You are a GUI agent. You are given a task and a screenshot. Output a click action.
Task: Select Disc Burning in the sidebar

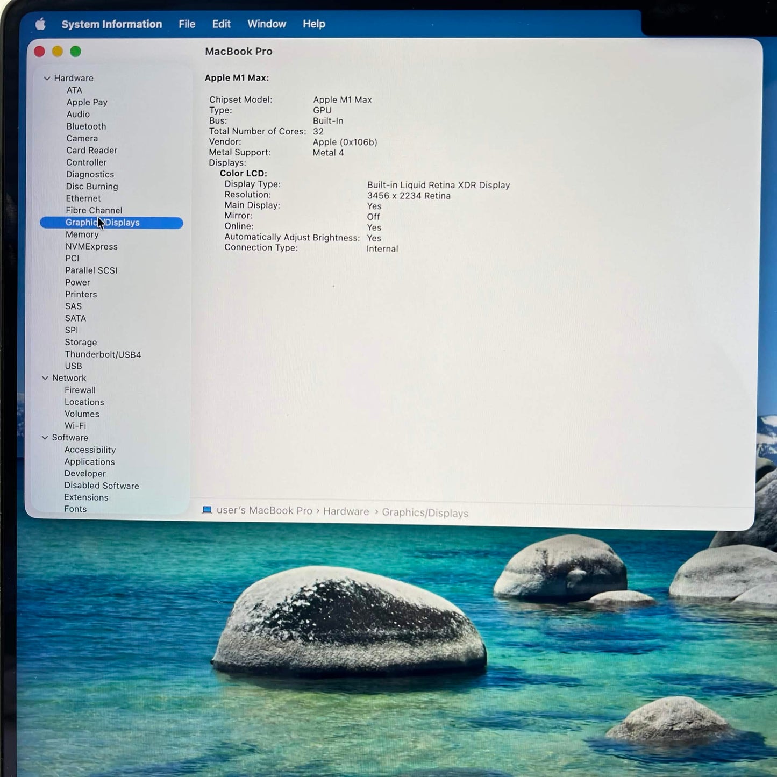pos(92,187)
